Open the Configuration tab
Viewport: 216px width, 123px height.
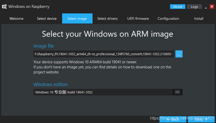pos(168,18)
